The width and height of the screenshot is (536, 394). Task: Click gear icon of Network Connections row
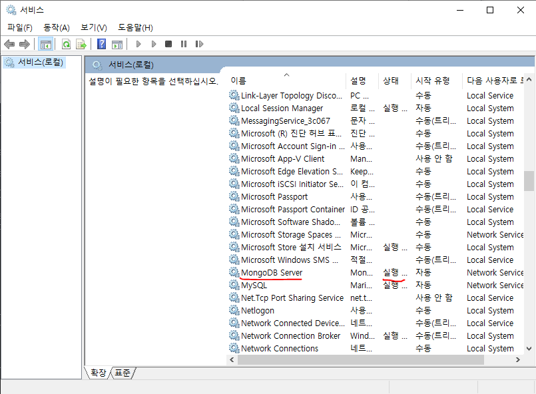(234, 348)
